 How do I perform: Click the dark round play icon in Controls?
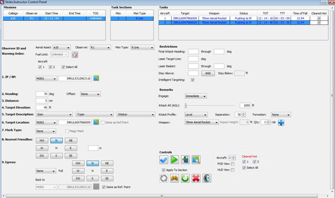click(207, 178)
